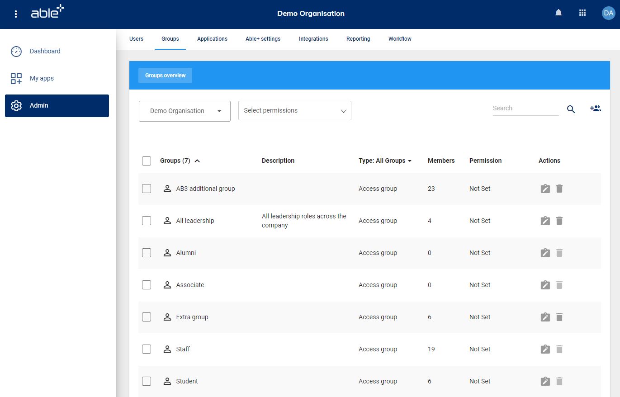The width and height of the screenshot is (620, 397).
Task: Open the Reporting tab
Action: [x=358, y=39]
